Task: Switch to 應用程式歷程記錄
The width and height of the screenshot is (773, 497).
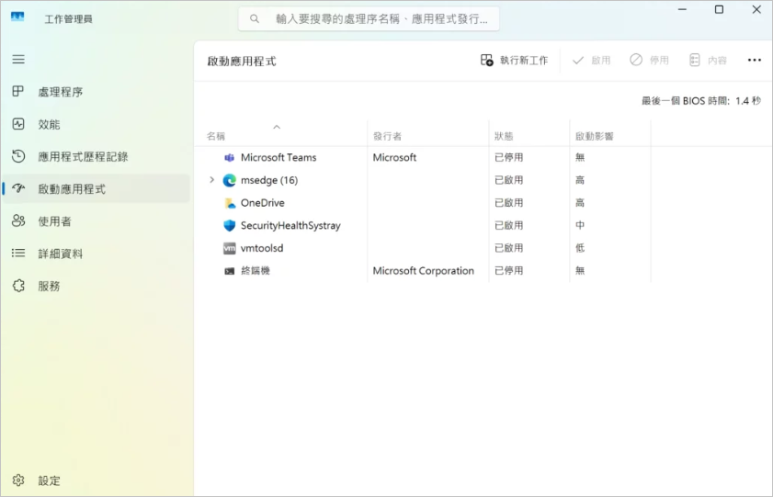Action: 97,157
